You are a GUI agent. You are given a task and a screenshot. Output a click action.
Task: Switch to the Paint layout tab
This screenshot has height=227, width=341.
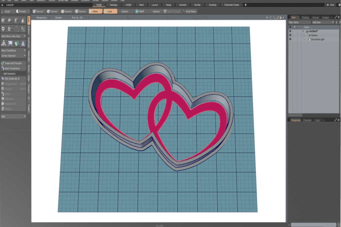[x=141, y=5]
